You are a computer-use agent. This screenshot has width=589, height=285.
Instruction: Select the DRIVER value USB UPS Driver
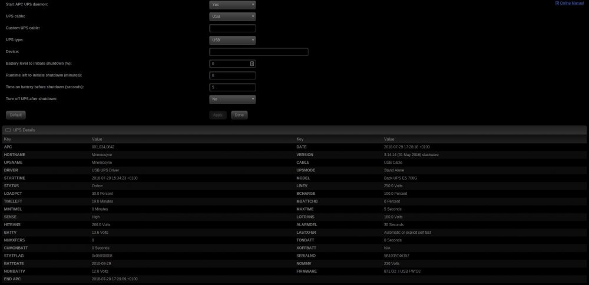click(105, 170)
